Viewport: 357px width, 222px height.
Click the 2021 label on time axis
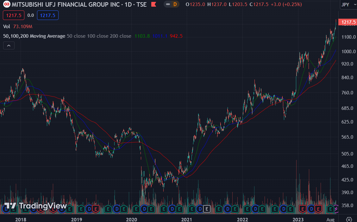[186, 219]
